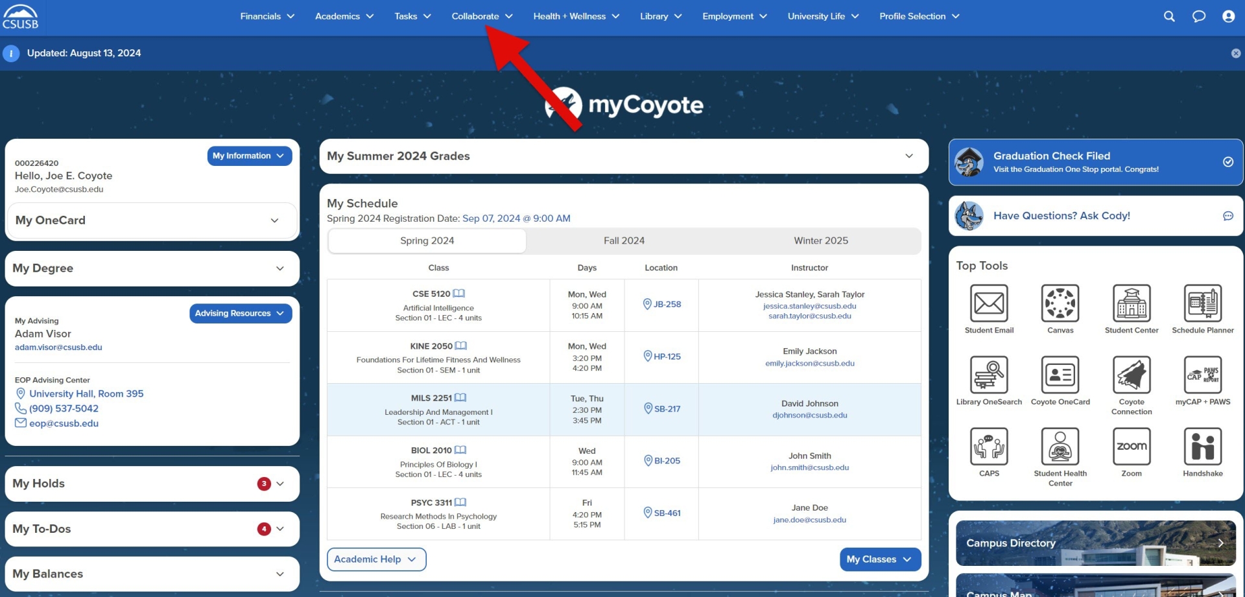Image resolution: width=1245 pixels, height=597 pixels.
Task: Open University Hall, Room 395 link
Action: pyautogui.click(x=86, y=393)
